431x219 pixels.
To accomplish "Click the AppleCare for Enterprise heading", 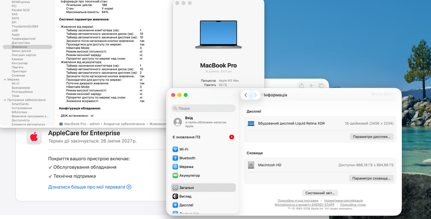I will coord(84,133).
